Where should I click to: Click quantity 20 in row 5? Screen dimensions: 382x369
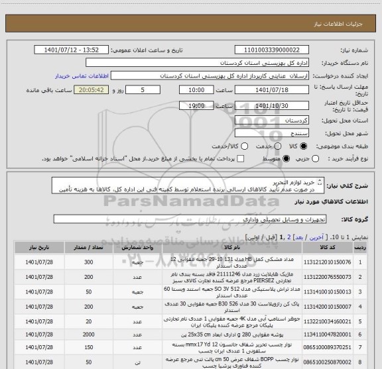tap(88, 321)
